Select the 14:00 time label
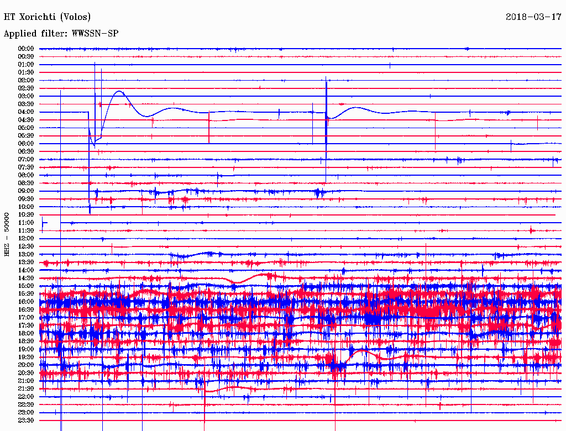Viewport: 566px width, 431px height. (26, 270)
